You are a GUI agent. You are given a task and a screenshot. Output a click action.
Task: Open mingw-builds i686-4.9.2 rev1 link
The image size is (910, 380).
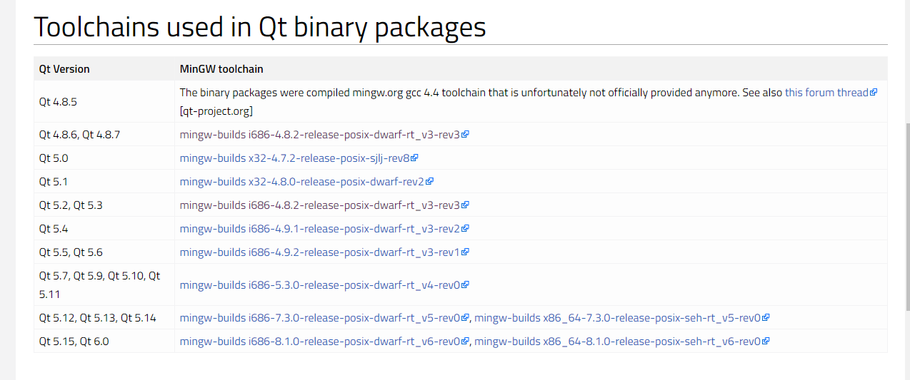[x=320, y=252]
